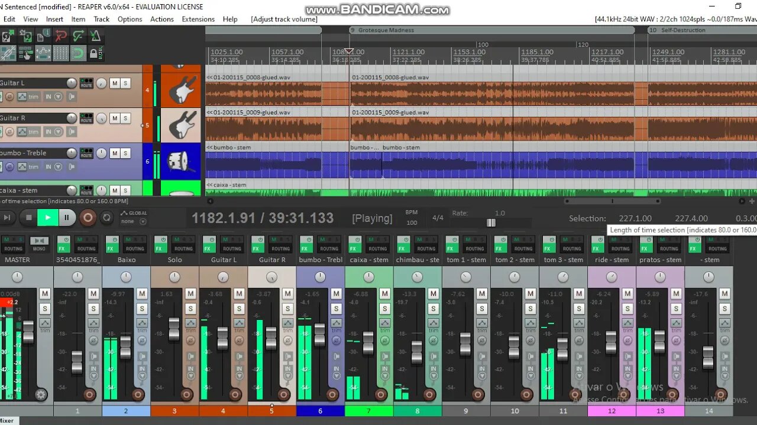757x425 pixels.
Task: Open Guitar L envelope trim button in track panel
Action: tap(28, 97)
